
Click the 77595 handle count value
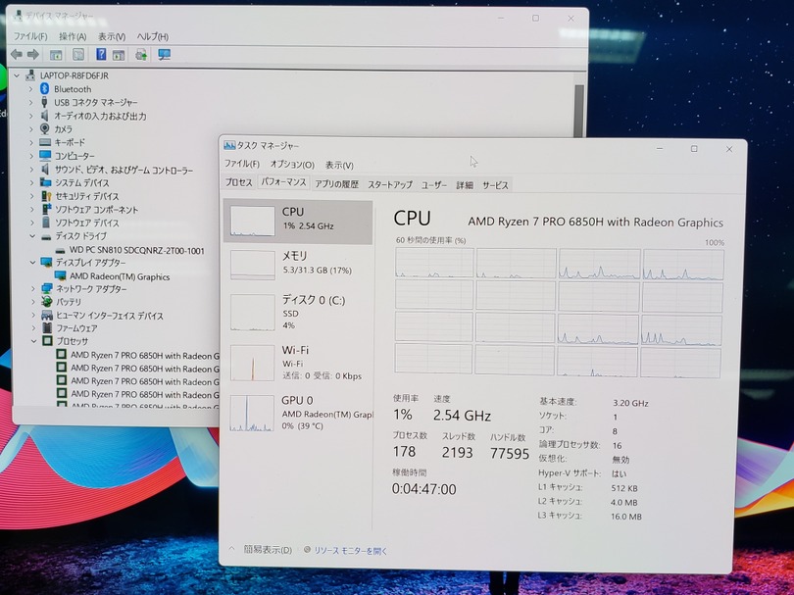[510, 453]
